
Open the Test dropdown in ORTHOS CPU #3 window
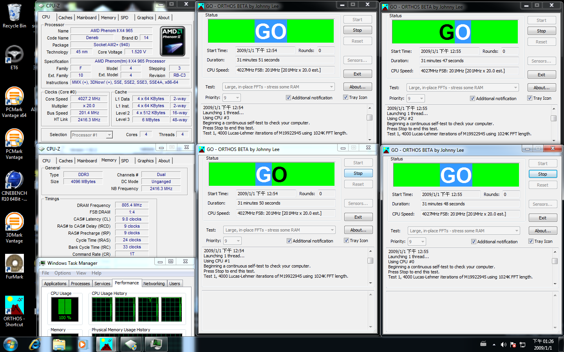pyautogui.click(x=278, y=87)
